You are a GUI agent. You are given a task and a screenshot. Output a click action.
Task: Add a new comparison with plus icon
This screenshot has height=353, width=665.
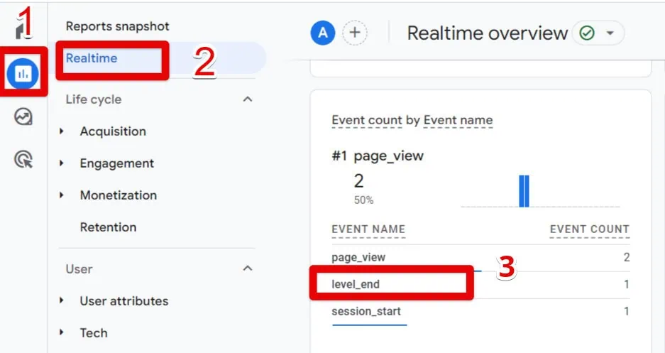[355, 33]
